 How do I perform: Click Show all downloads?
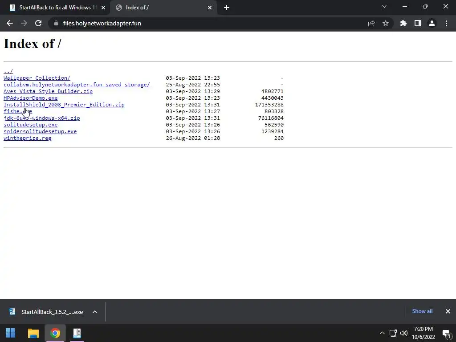(422, 311)
